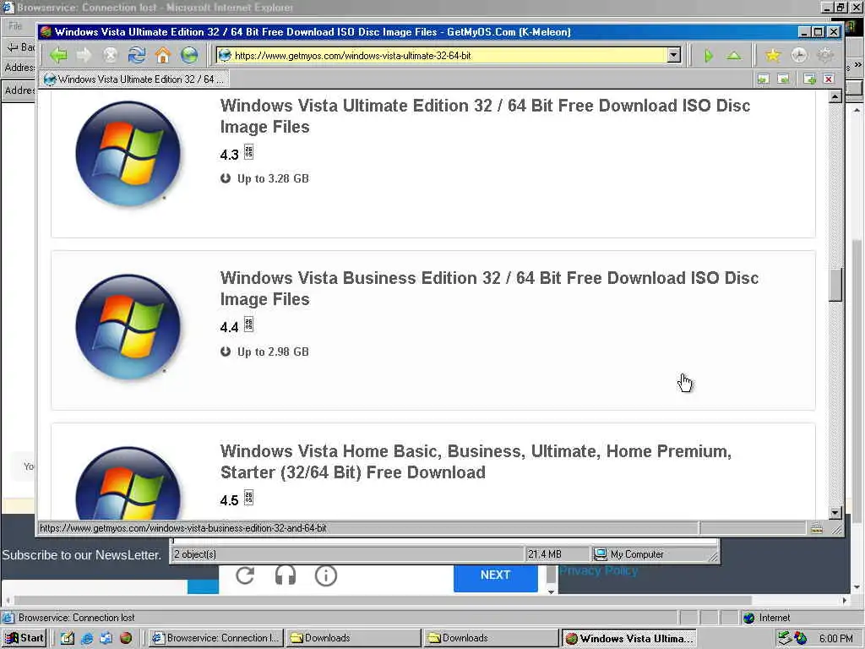Click the 21.4 MB status bar entry
Viewport: 865px width, 649px height.
pos(556,554)
